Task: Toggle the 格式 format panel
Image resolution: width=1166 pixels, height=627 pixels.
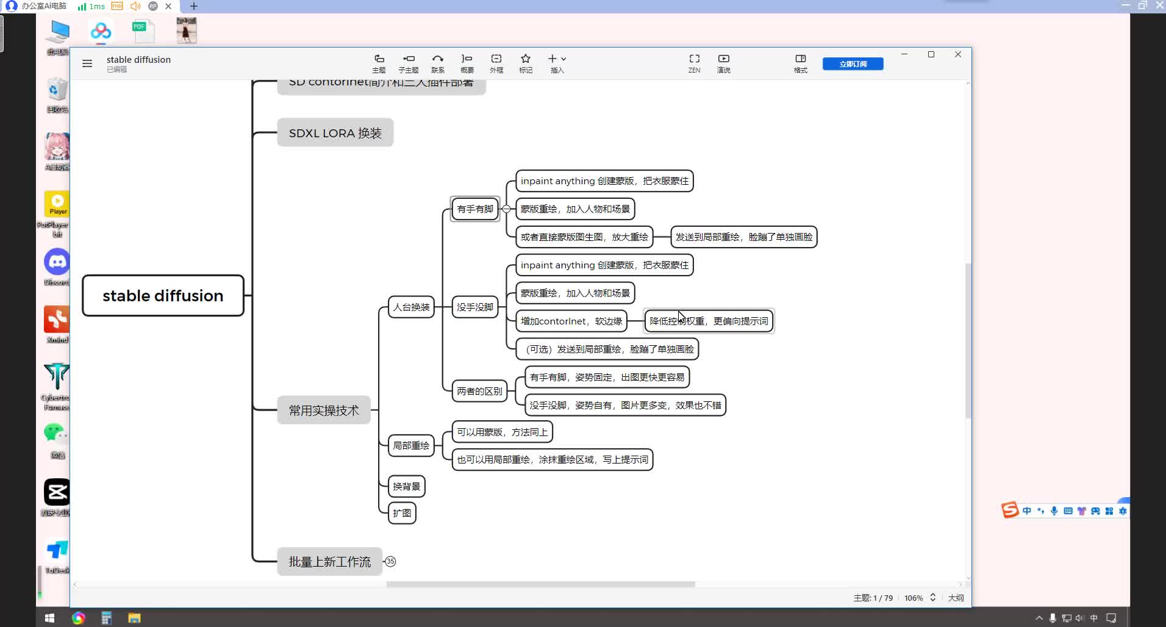Action: 801,63
